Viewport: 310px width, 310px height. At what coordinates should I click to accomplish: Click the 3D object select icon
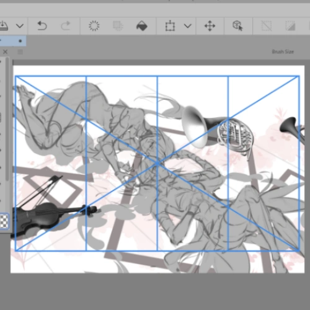pyautogui.click(x=237, y=26)
